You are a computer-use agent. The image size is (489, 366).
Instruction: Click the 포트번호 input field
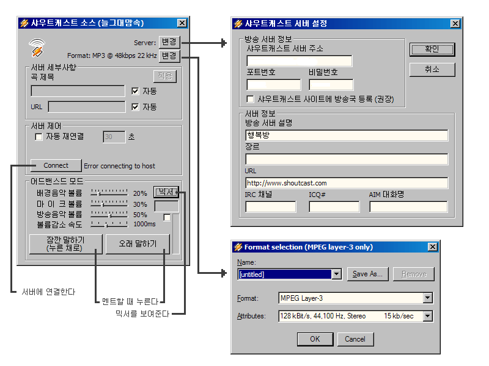(274, 85)
